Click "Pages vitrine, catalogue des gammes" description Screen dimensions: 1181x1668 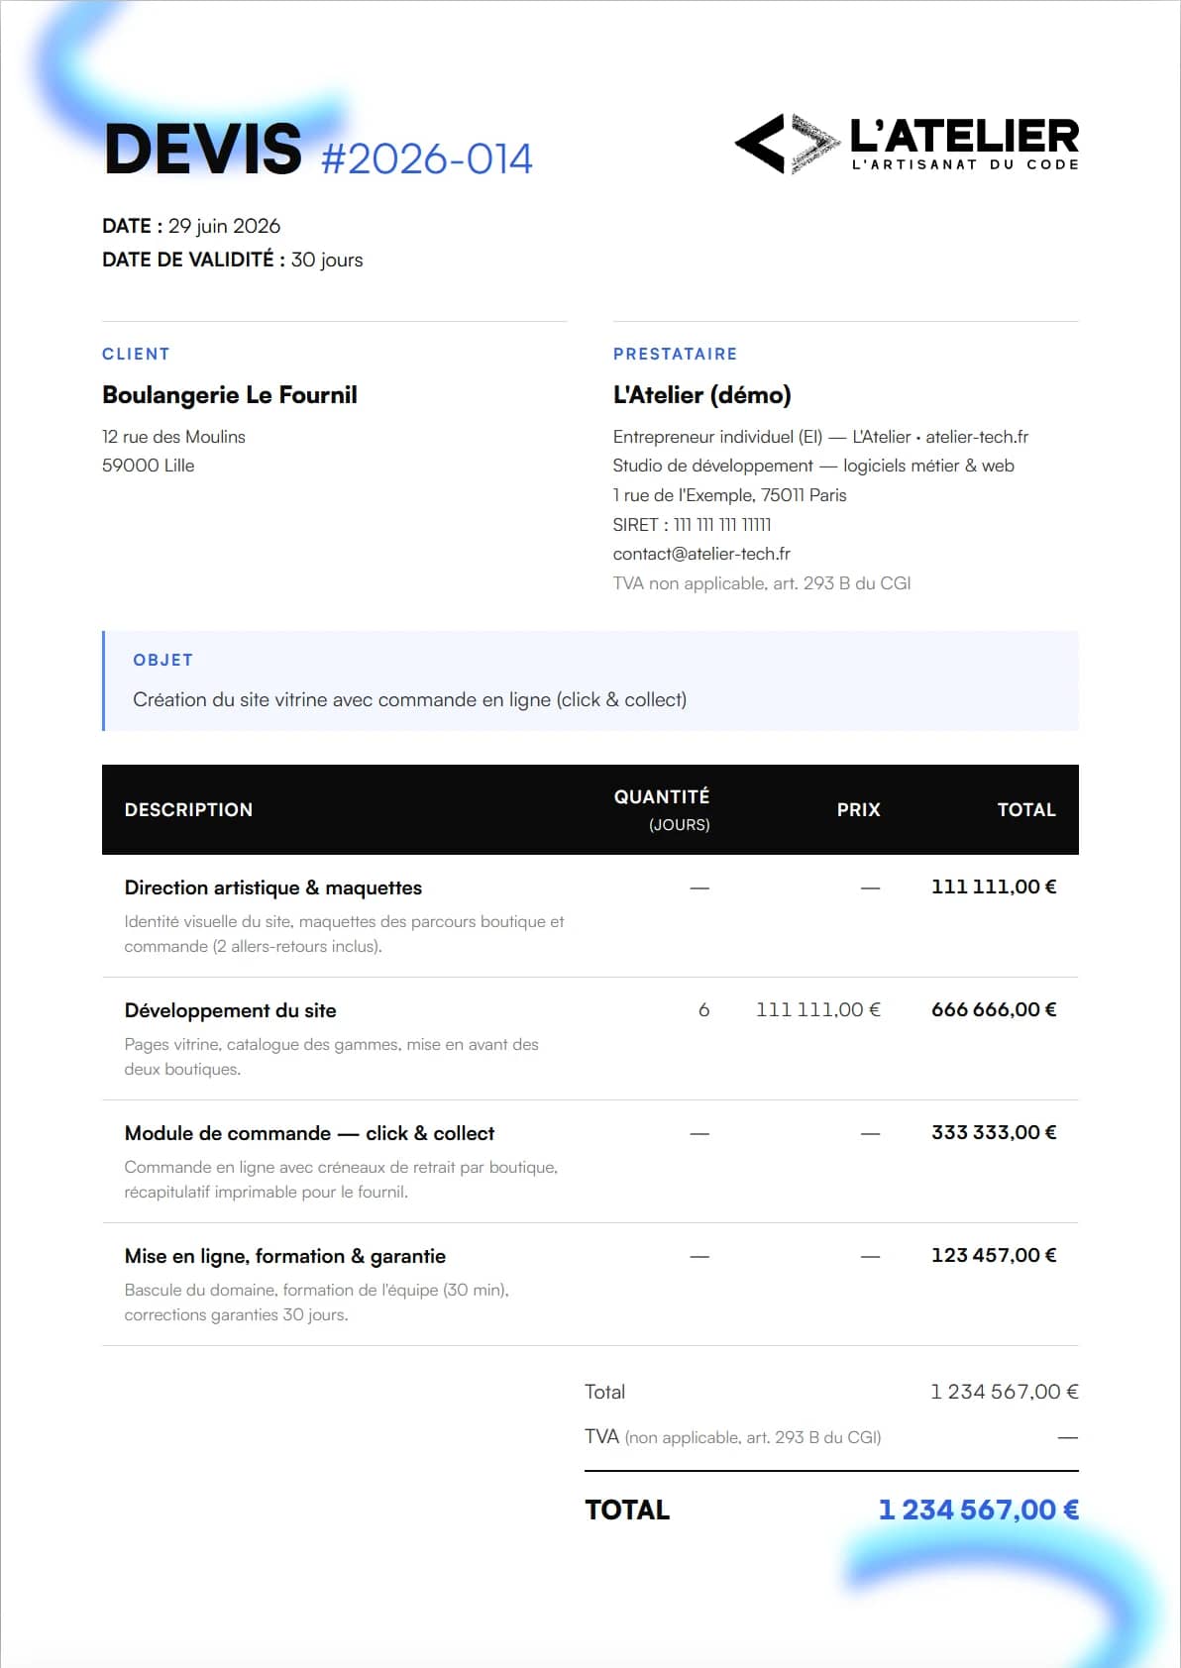(332, 1057)
